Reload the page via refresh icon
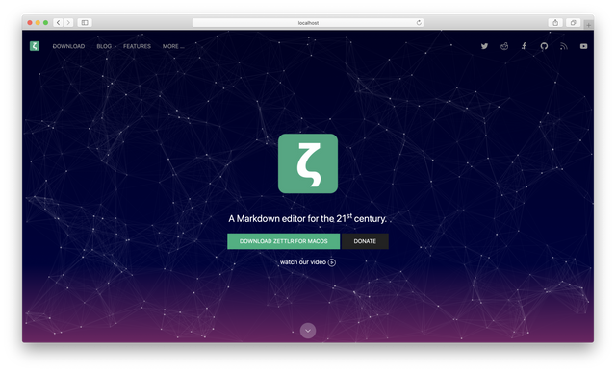The height and width of the screenshot is (372, 616). tap(419, 22)
